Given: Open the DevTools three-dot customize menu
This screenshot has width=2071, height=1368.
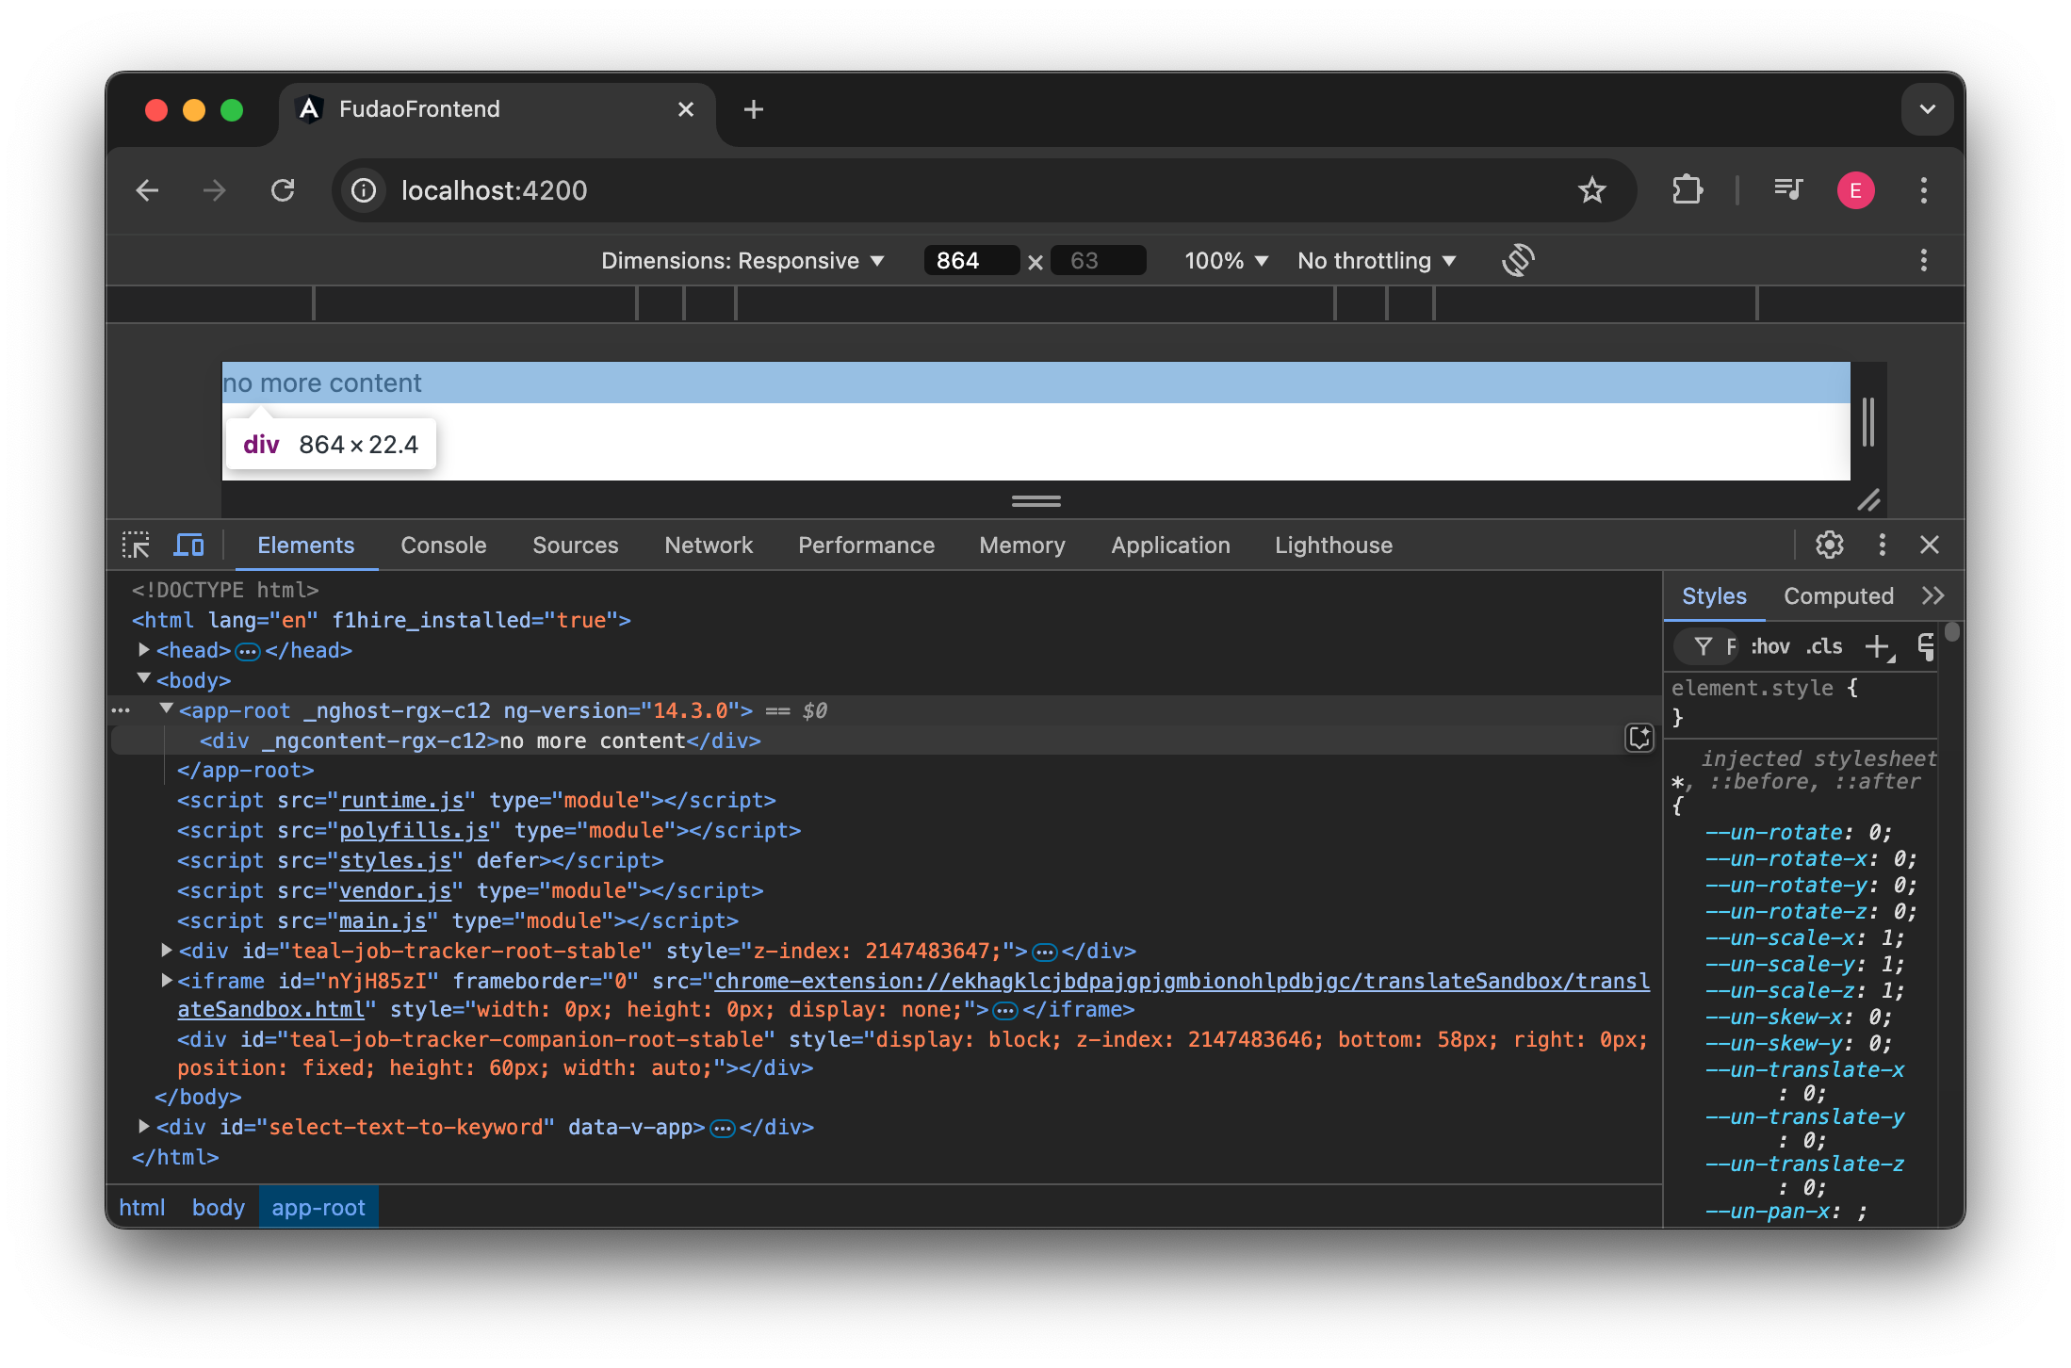Looking at the screenshot, I should click(1882, 545).
